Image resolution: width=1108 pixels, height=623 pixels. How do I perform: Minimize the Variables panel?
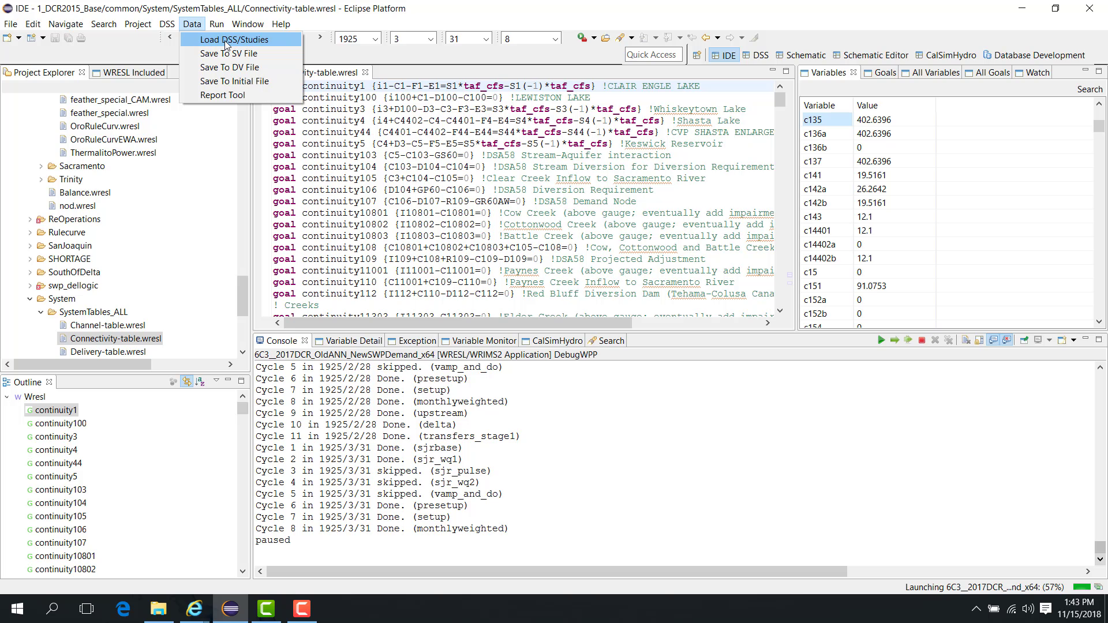click(1085, 71)
